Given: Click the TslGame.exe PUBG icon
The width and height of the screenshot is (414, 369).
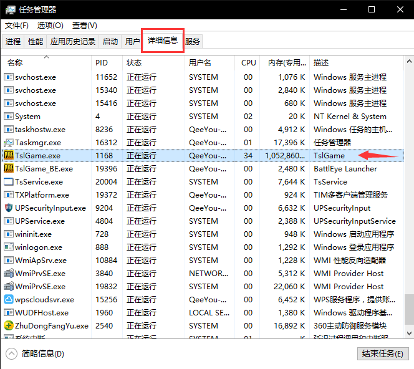Looking at the screenshot, I should [x=9, y=155].
